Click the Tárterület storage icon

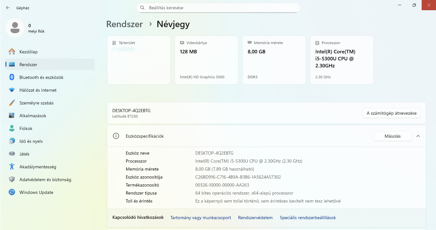point(114,43)
